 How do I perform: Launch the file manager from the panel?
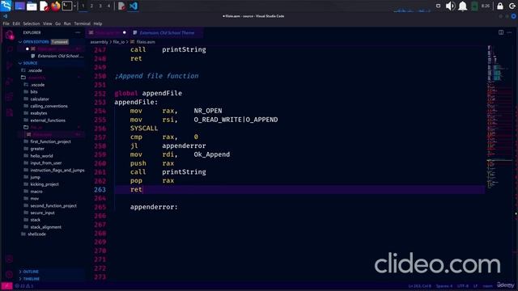(32, 6)
